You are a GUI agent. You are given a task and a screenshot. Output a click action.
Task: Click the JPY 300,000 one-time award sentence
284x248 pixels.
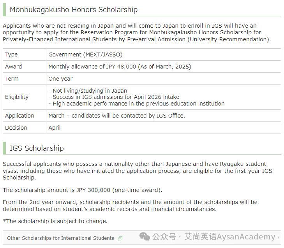[83, 190]
